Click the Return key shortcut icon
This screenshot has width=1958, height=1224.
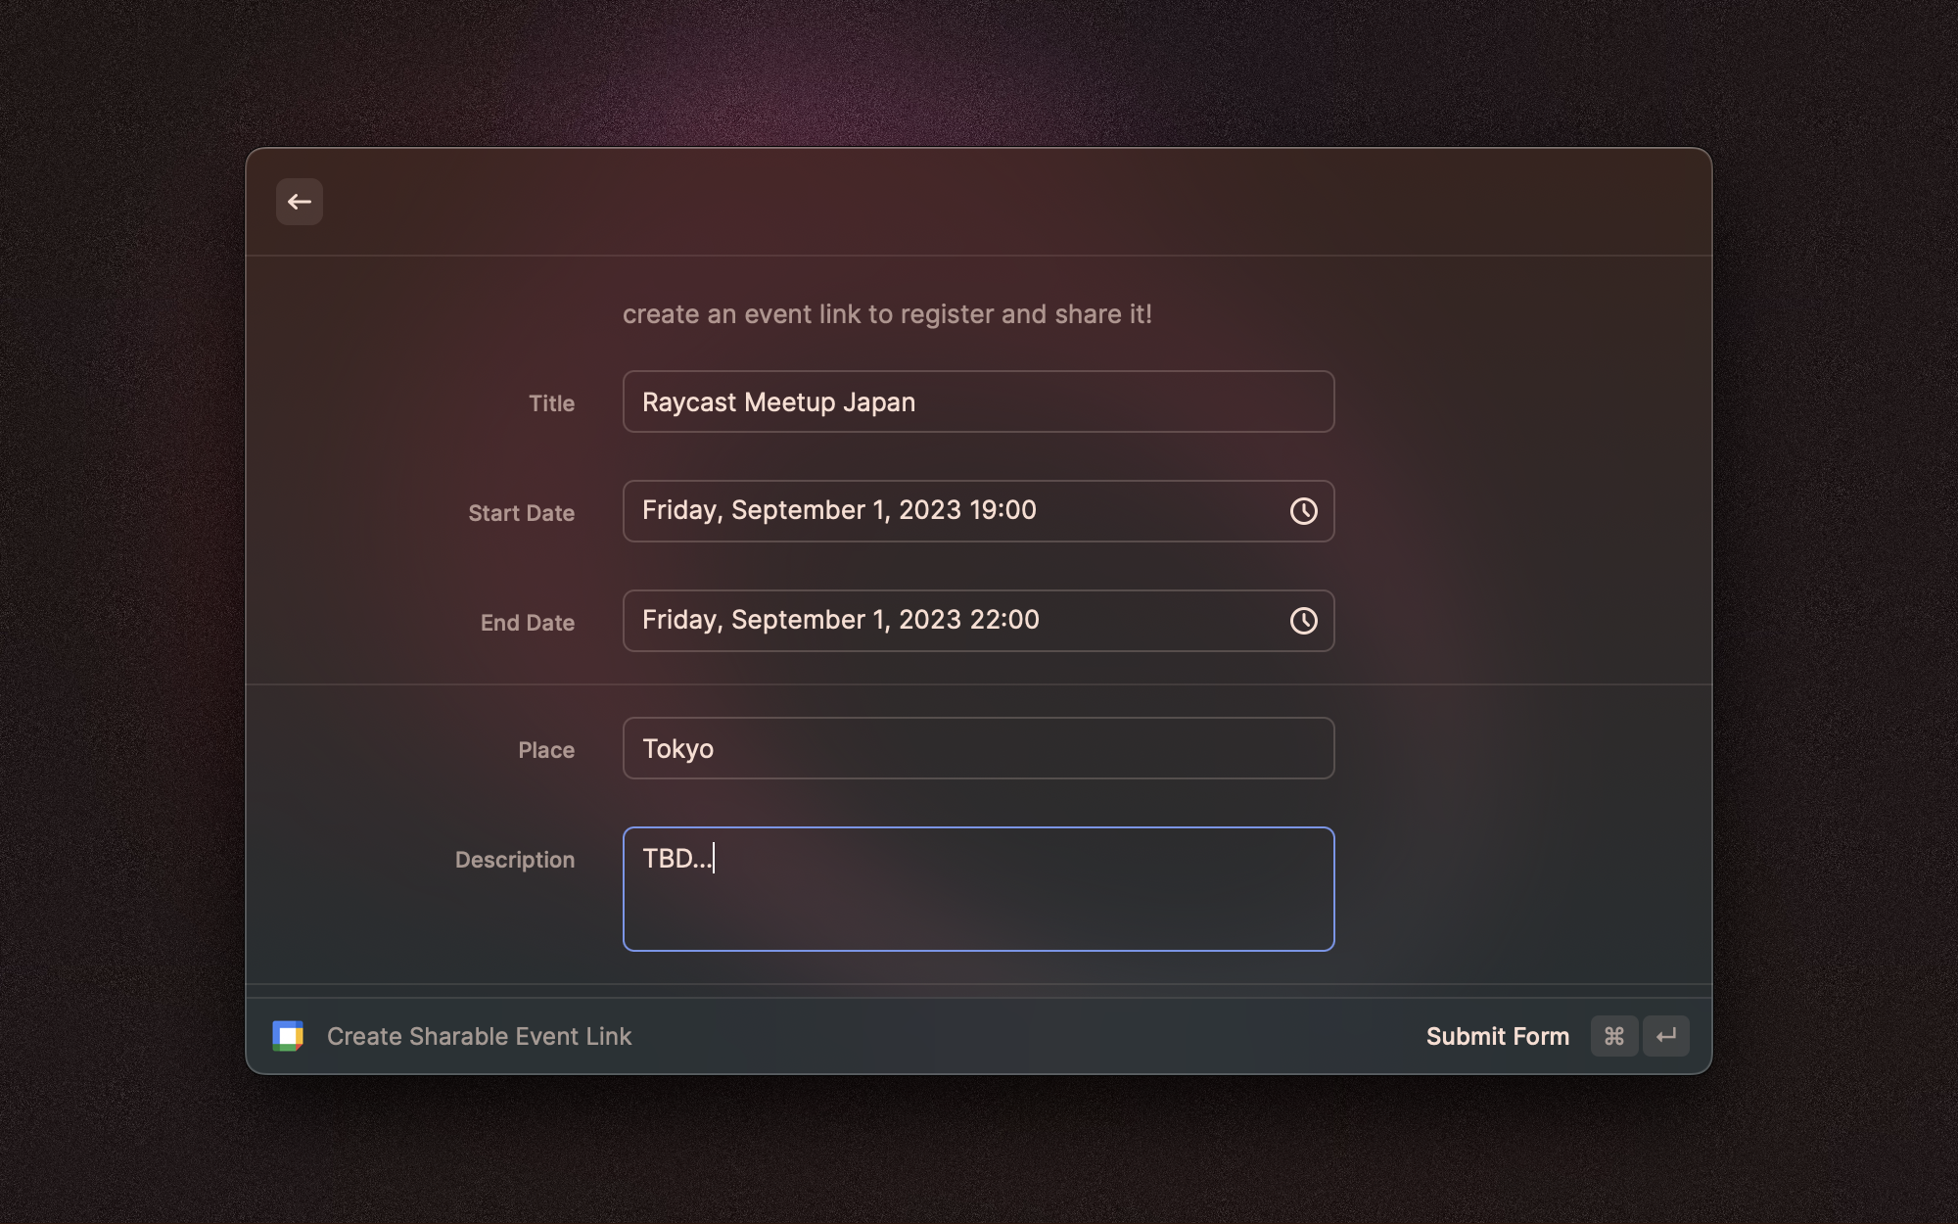click(1666, 1036)
